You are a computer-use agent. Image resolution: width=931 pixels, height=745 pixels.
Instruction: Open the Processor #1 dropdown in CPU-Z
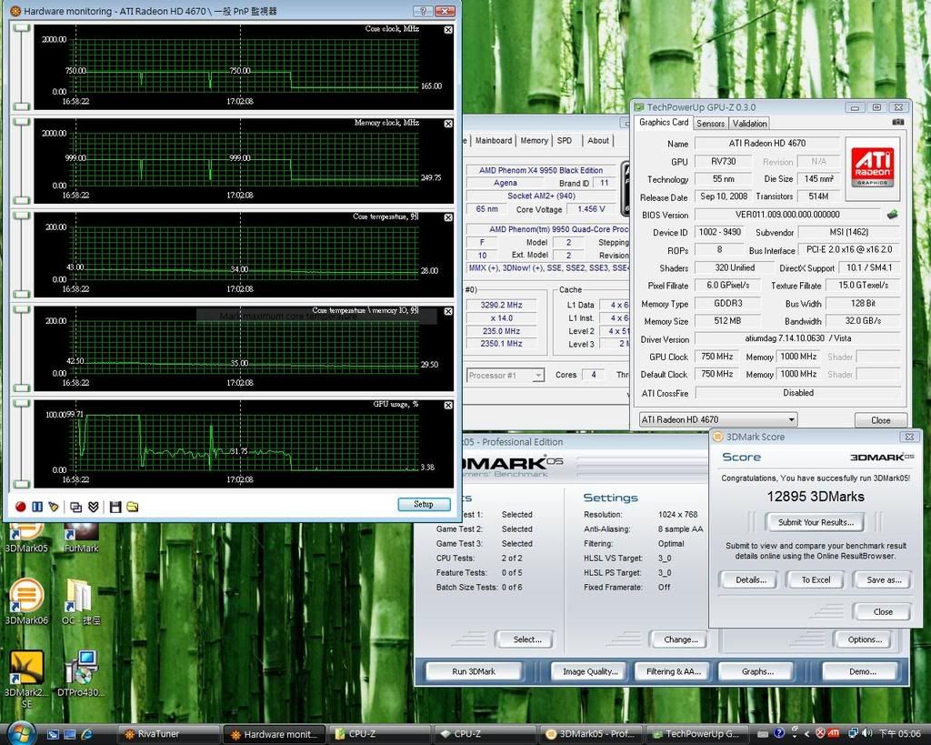click(537, 375)
